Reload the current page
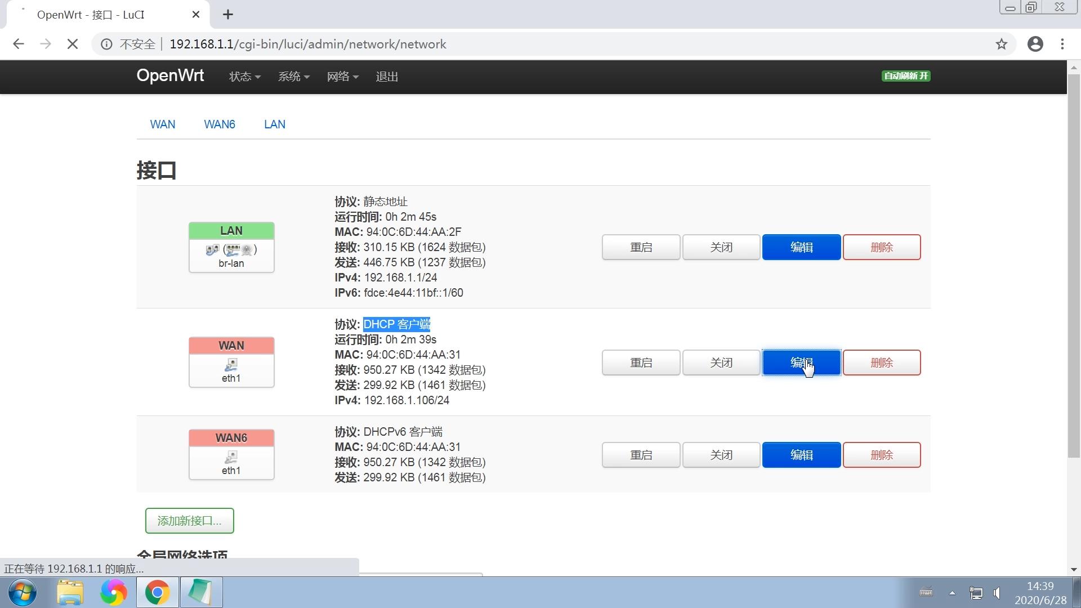Viewport: 1081px width, 608px height. (x=72, y=44)
